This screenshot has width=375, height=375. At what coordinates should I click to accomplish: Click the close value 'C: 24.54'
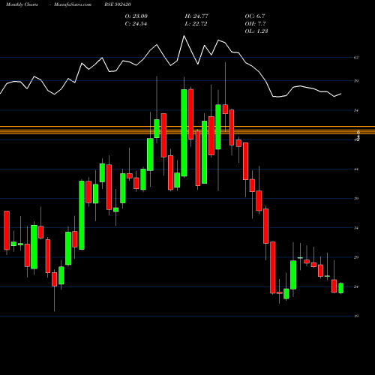click(x=136, y=24)
